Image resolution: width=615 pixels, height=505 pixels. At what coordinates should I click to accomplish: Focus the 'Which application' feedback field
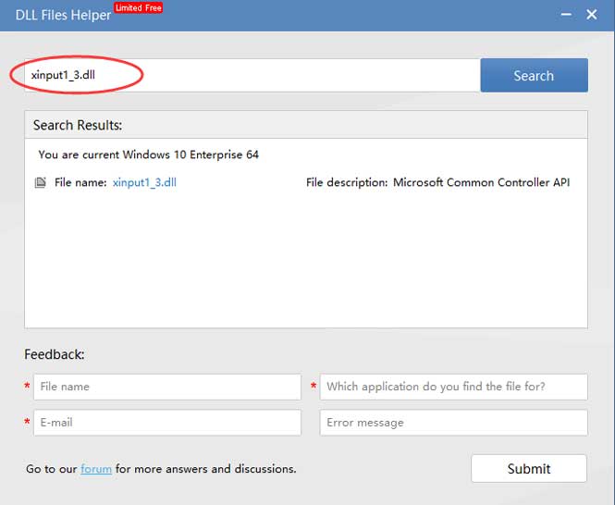pyautogui.click(x=453, y=387)
